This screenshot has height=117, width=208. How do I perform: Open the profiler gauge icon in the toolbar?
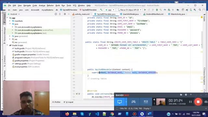[x=165, y=10]
